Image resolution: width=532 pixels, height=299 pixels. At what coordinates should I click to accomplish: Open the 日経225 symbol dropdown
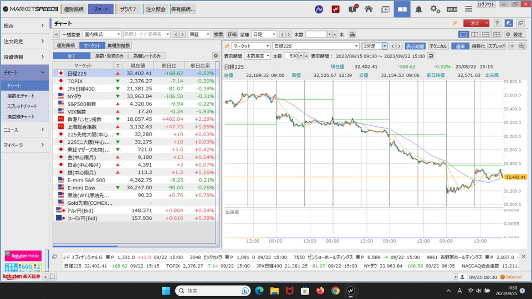315,46
